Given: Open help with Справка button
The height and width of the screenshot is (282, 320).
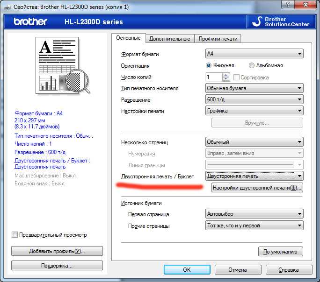Looking at the screenshot, I should [289, 270].
